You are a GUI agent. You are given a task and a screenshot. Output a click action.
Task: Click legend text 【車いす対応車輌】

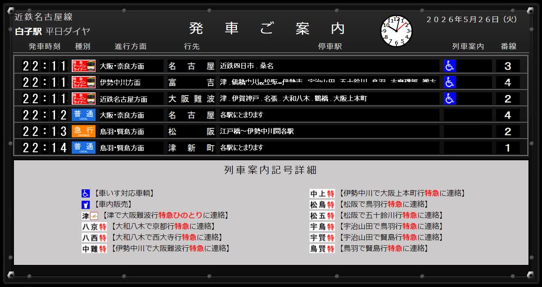click(x=124, y=193)
